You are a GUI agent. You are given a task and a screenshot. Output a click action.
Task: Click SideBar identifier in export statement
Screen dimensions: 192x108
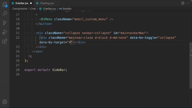pos(59,70)
